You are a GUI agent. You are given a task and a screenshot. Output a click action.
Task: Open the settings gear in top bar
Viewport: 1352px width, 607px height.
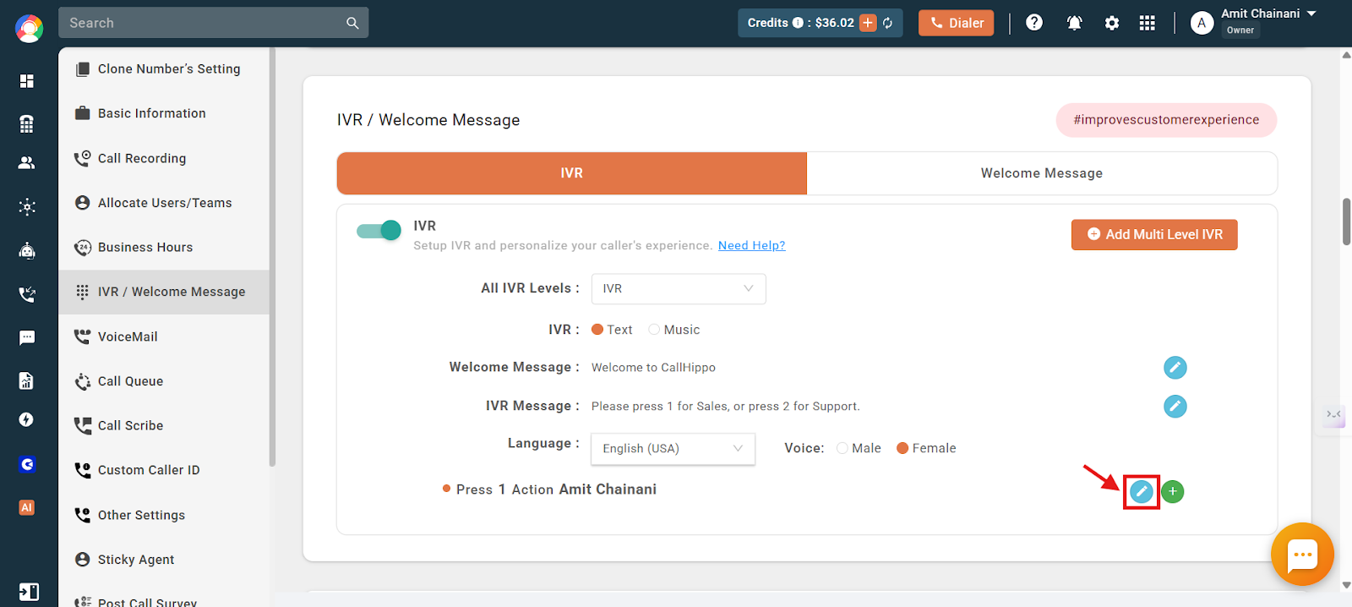[1112, 23]
